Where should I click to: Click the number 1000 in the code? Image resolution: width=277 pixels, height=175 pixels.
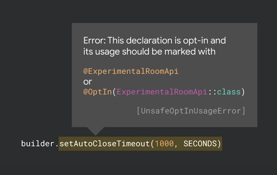tap(164, 143)
